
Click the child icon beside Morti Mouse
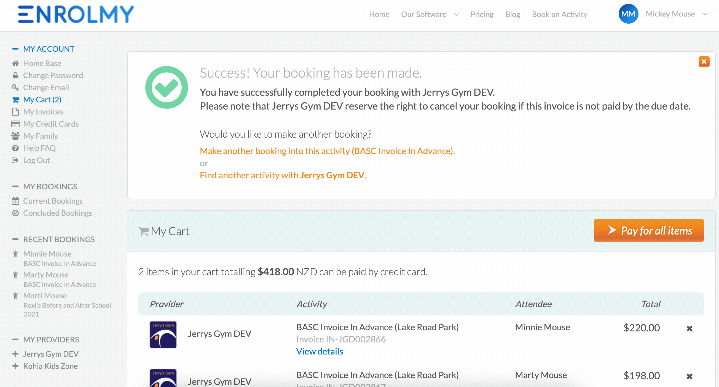[x=15, y=296]
